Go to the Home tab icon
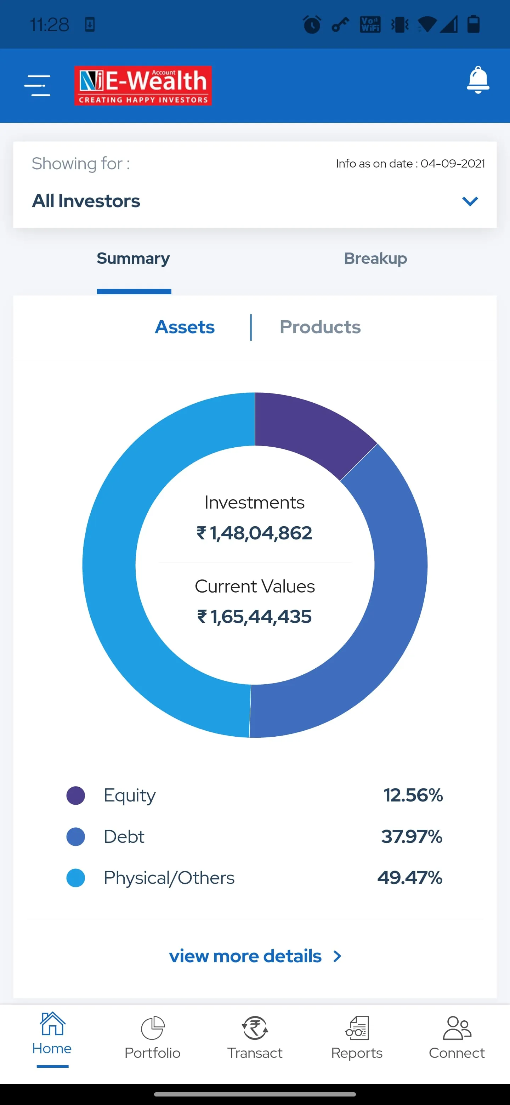Viewport: 510px width, 1105px height. pos(52,1024)
